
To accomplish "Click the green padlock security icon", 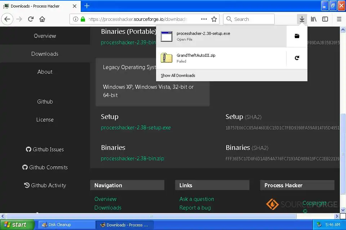I will point(83,19).
